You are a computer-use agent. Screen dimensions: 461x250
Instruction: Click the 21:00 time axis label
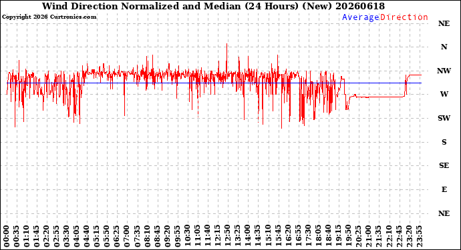(368, 237)
